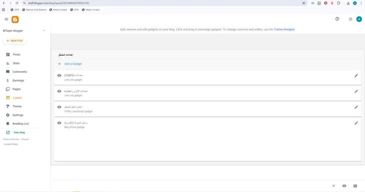Open the Remove Link Request bookmark
The height and width of the screenshot is (192, 365).
coord(34,10)
